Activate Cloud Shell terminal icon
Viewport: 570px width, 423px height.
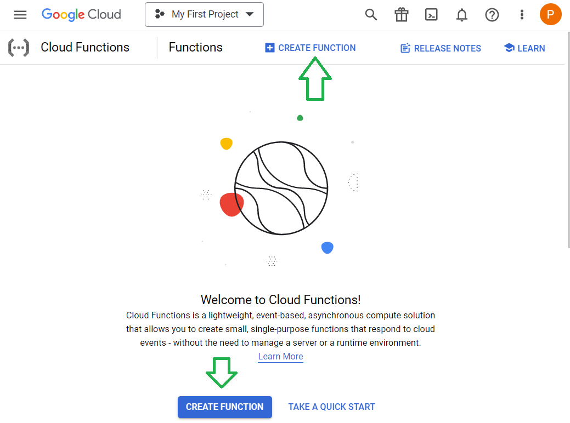432,15
